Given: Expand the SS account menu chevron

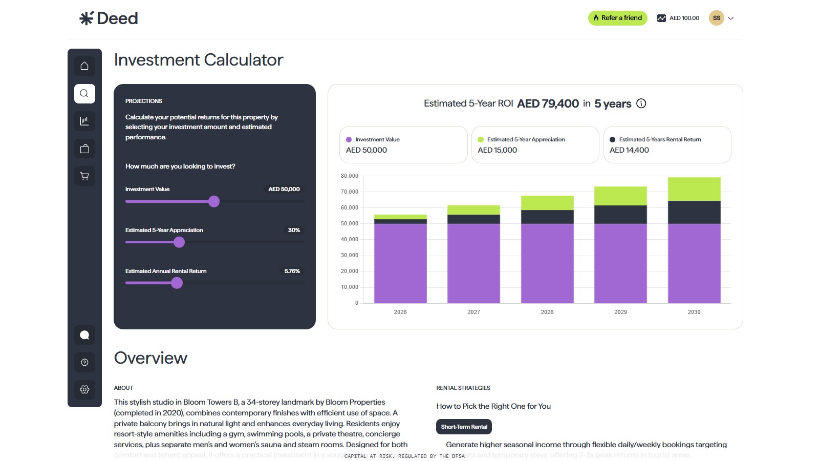Looking at the screenshot, I should click(731, 18).
